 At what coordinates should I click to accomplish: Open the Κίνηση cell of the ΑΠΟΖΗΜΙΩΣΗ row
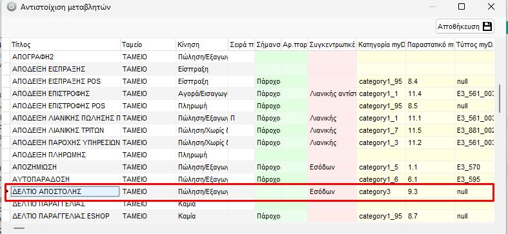tap(202, 168)
